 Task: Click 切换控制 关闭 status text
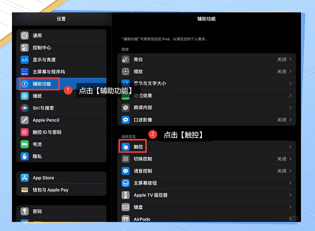coord(282,159)
